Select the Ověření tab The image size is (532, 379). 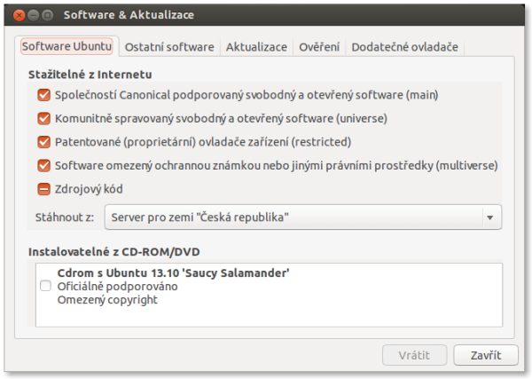[x=319, y=46]
